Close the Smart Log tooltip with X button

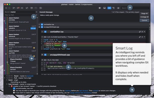[132, 90]
